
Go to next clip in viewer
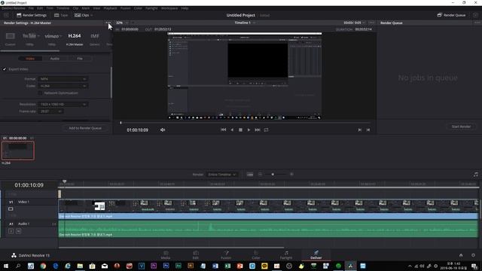click(368, 129)
